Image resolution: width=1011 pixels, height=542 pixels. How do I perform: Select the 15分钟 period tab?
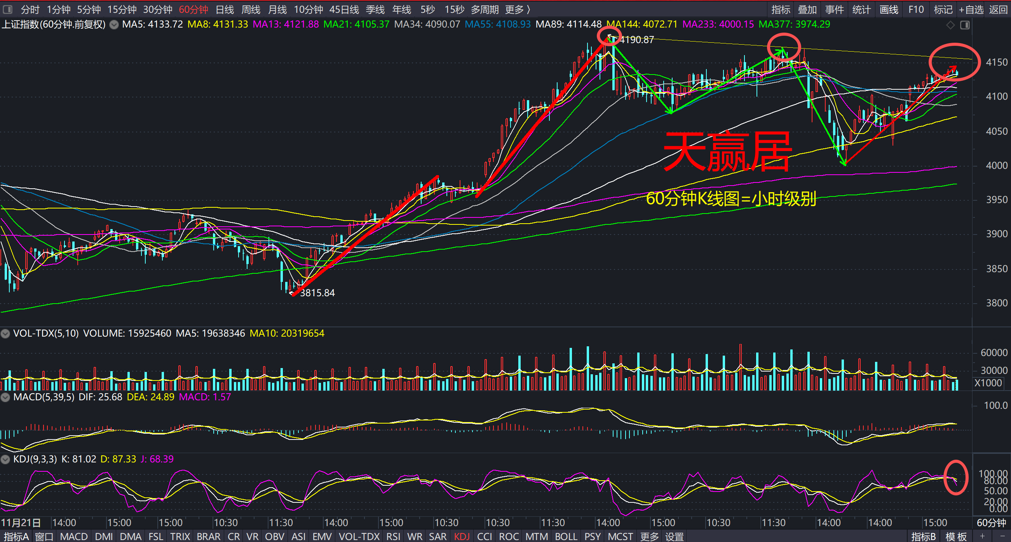pyautogui.click(x=122, y=9)
